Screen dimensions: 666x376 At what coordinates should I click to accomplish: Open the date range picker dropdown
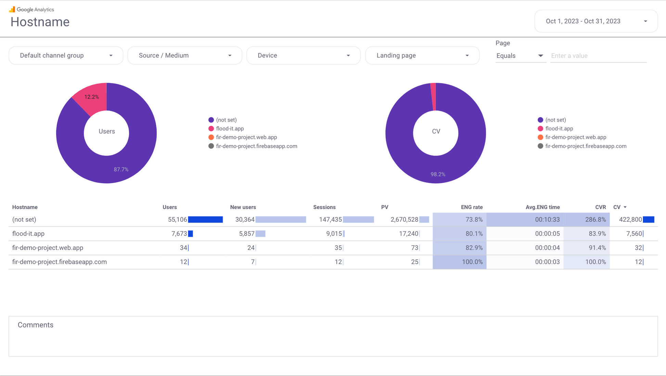click(596, 21)
